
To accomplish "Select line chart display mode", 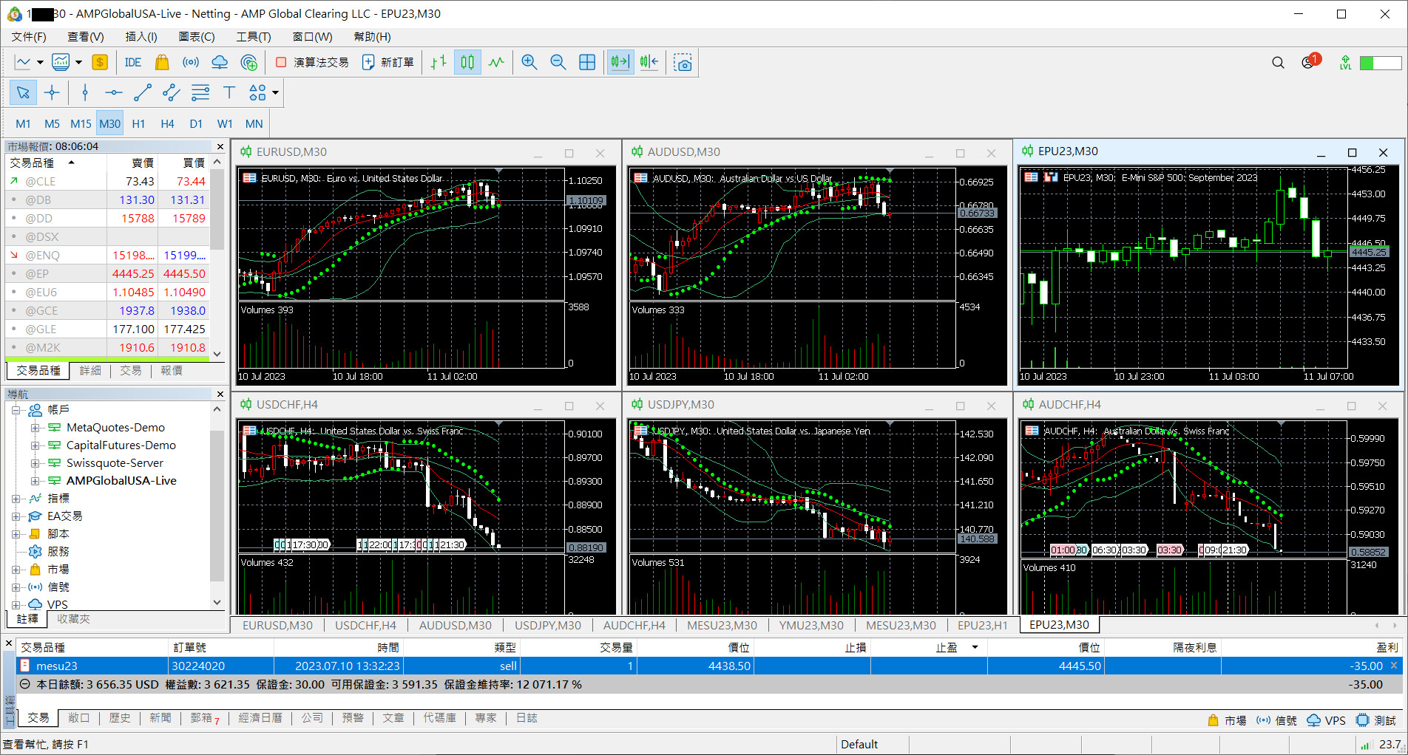I will tap(496, 63).
